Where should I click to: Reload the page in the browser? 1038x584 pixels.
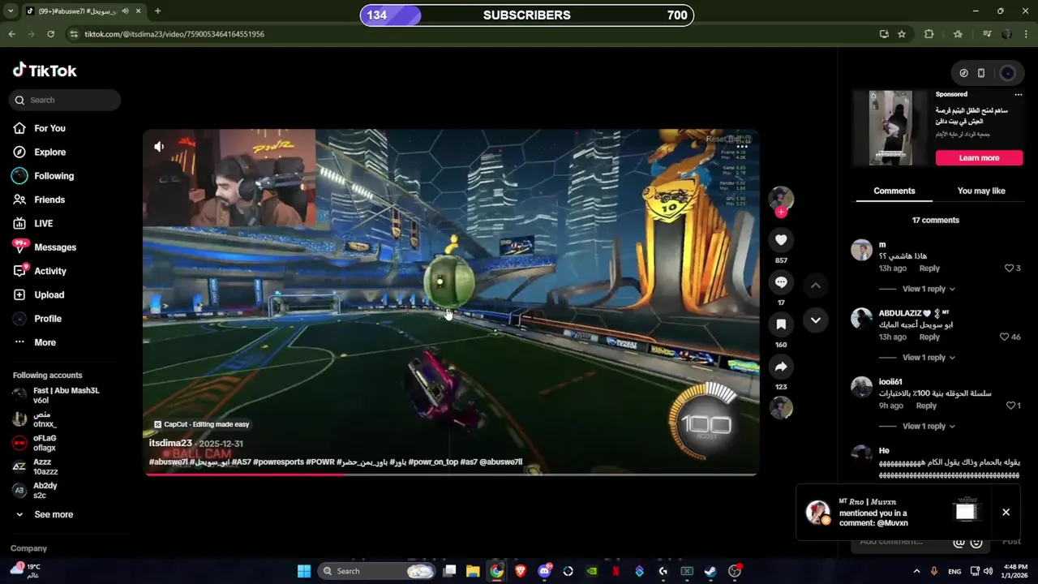pos(50,34)
